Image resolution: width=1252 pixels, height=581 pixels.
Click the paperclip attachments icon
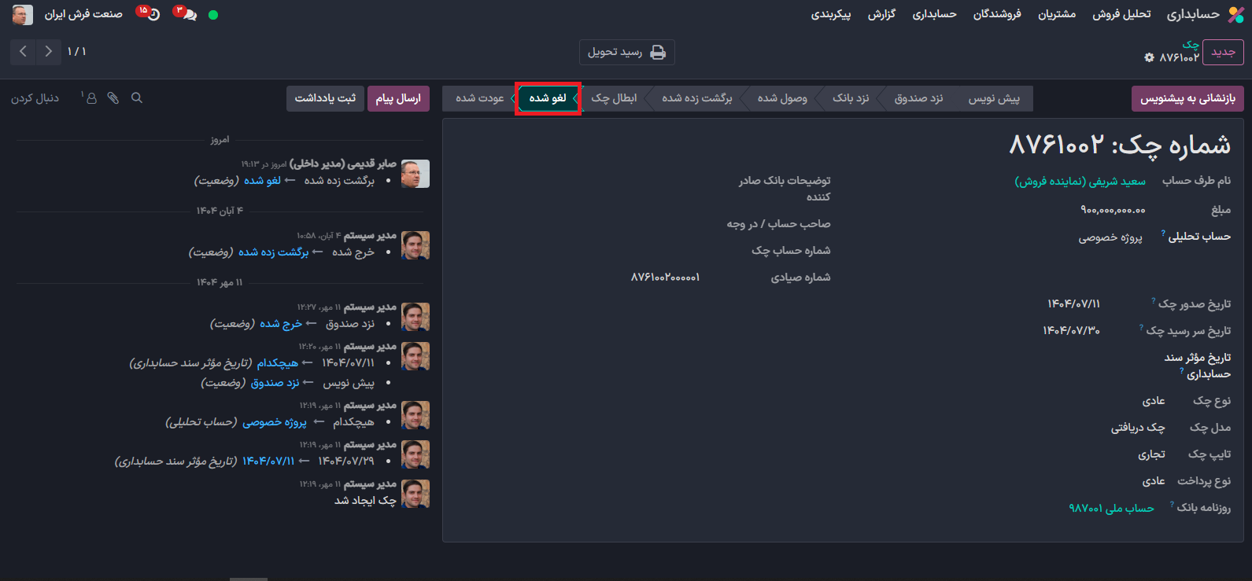[113, 98]
